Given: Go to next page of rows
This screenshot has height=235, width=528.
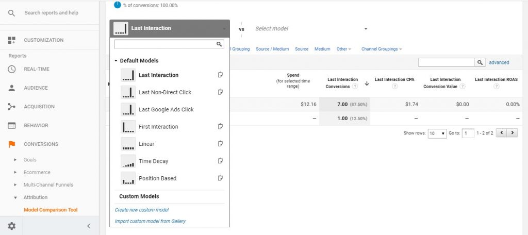Looking at the screenshot, I should [512, 133].
